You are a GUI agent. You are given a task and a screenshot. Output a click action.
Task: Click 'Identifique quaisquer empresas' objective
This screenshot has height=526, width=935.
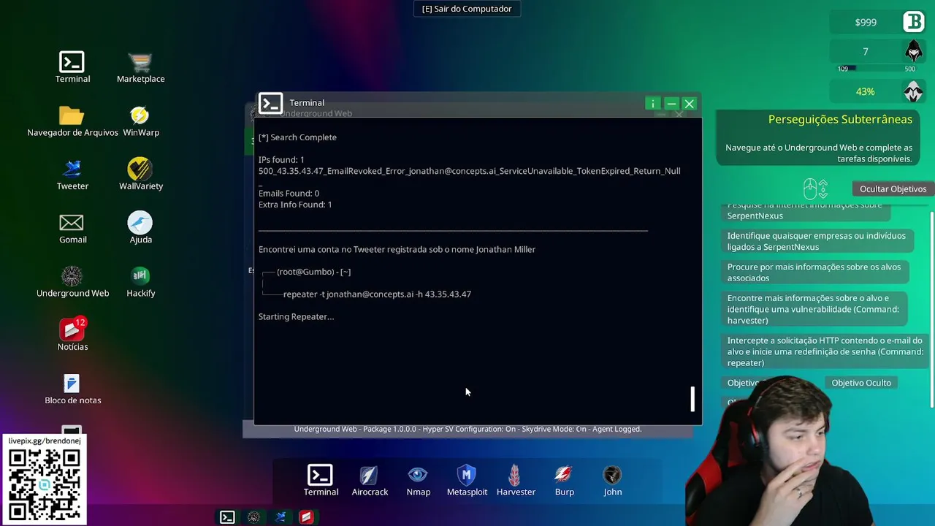click(x=816, y=241)
